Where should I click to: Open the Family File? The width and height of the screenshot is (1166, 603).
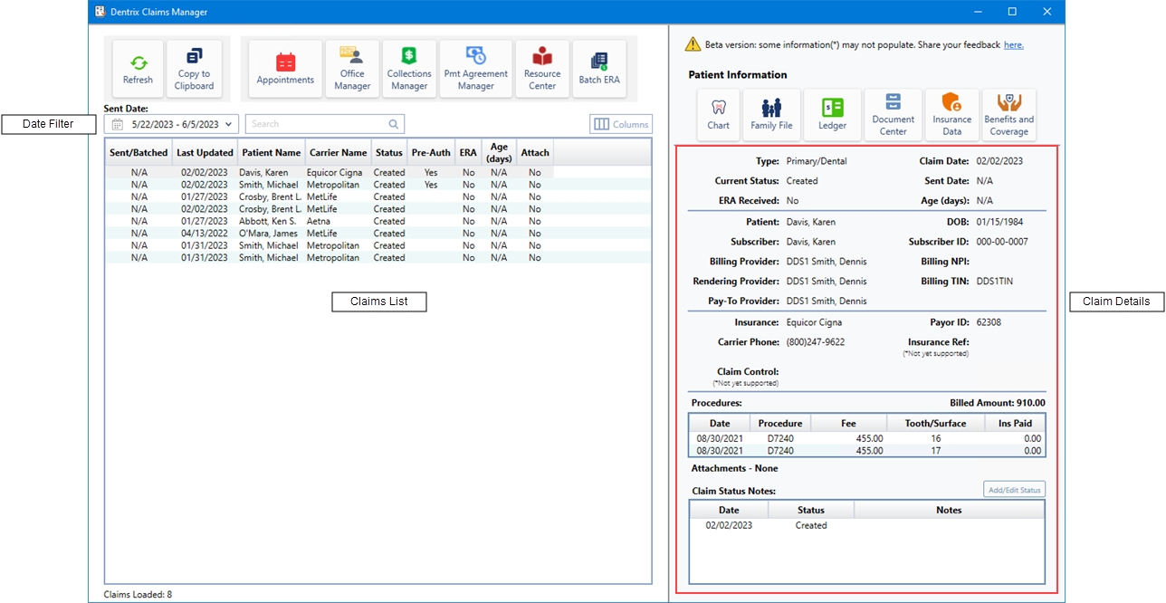tap(771, 115)
